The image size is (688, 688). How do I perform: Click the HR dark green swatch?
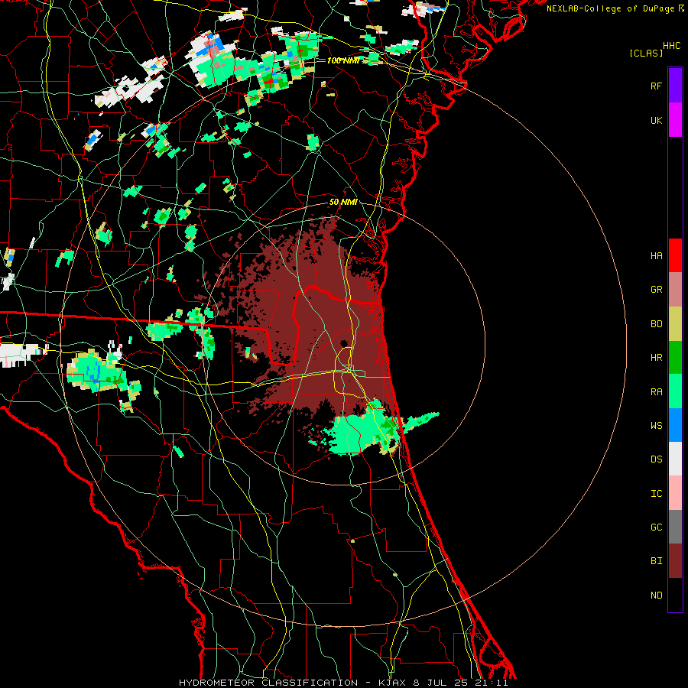[675, 358]
